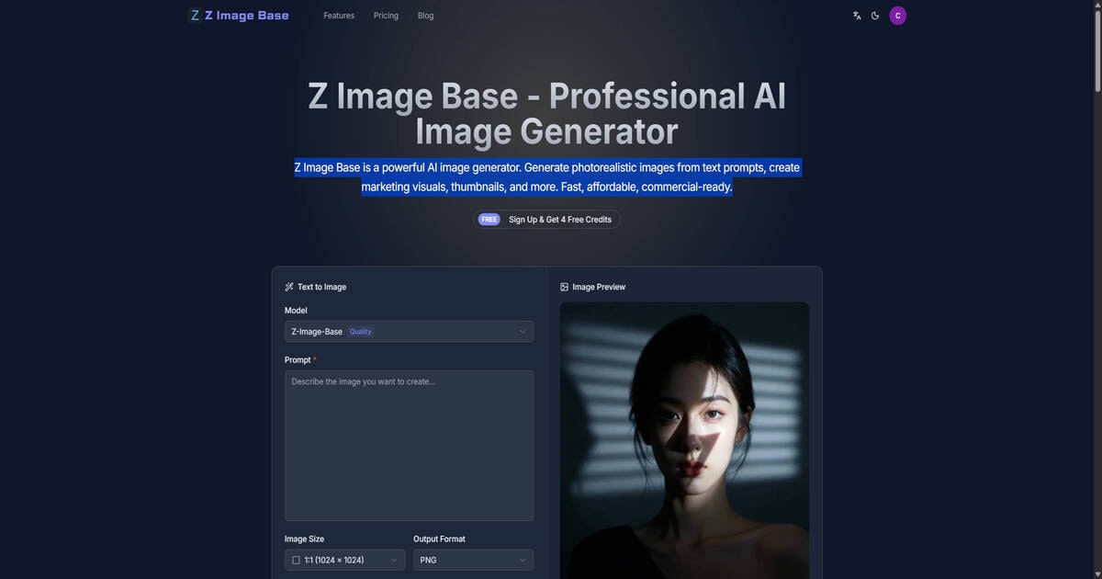Expand the Image Size dropdown
Viewport: 1102px width, 579px height.
point(345,559)
